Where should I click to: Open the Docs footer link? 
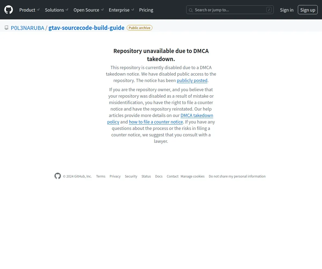pyautogui.click(x=159, y=176)
